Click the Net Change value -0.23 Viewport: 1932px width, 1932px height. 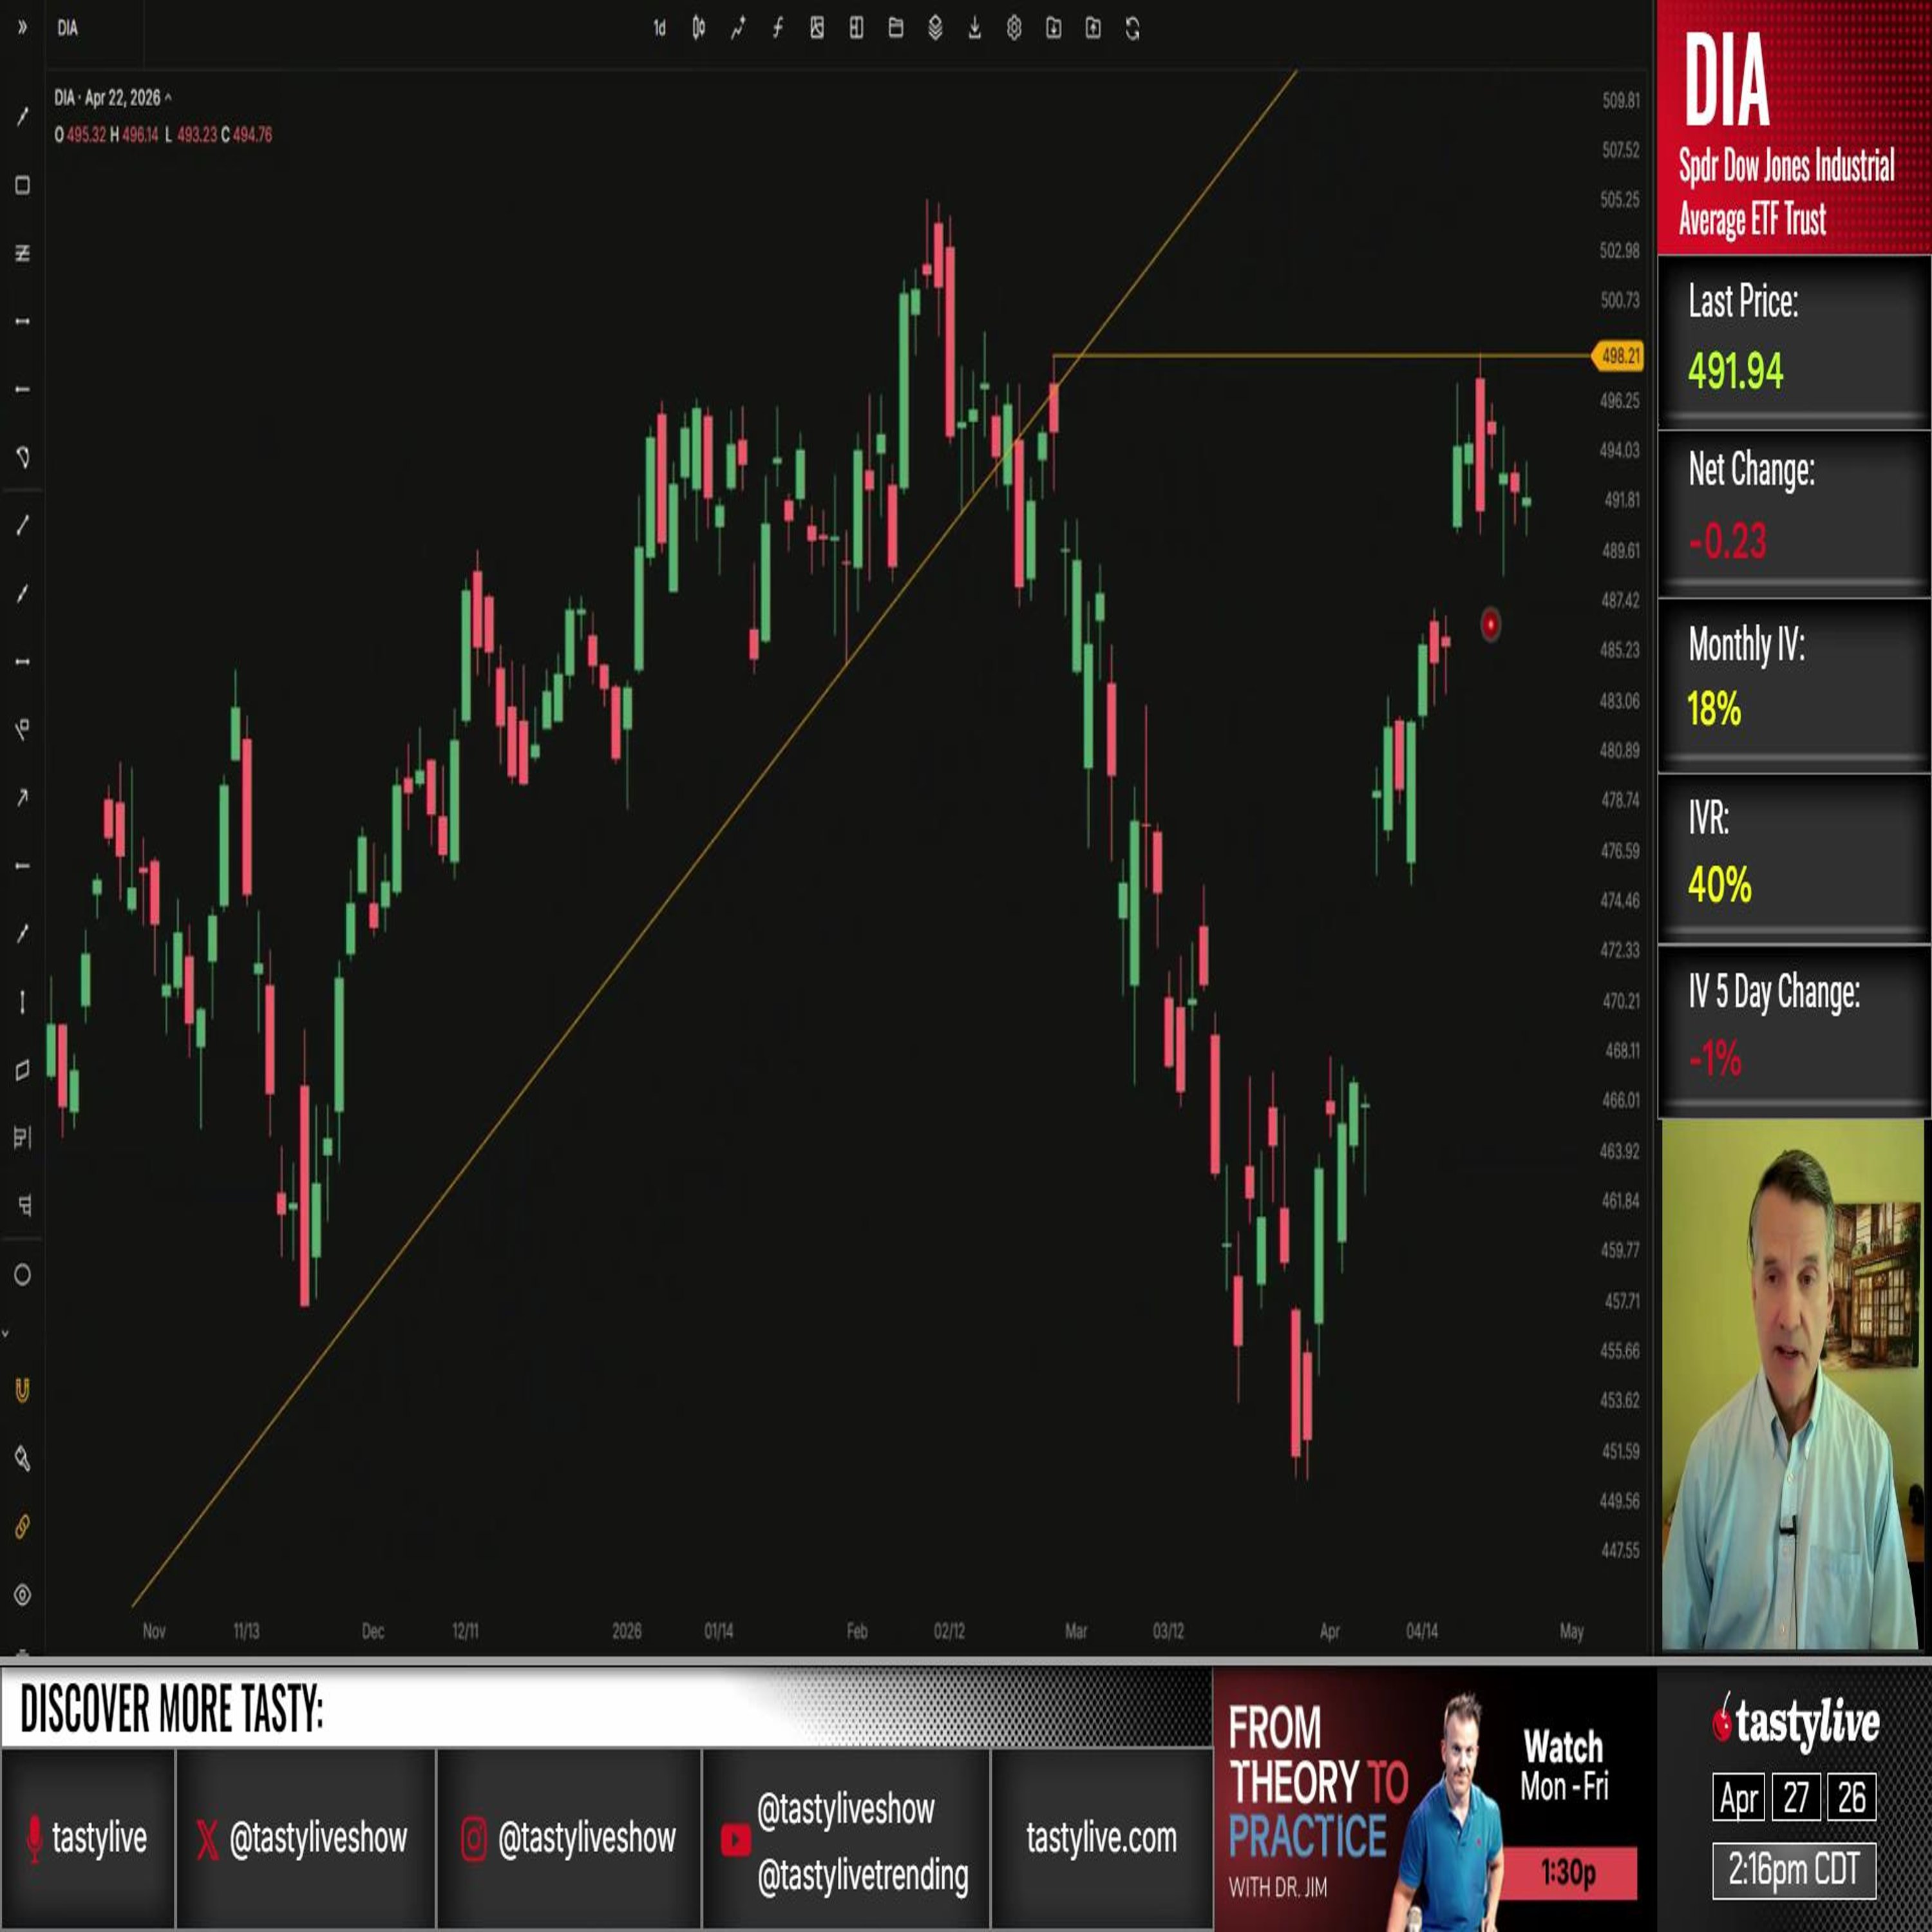(x=1727, y=542)
